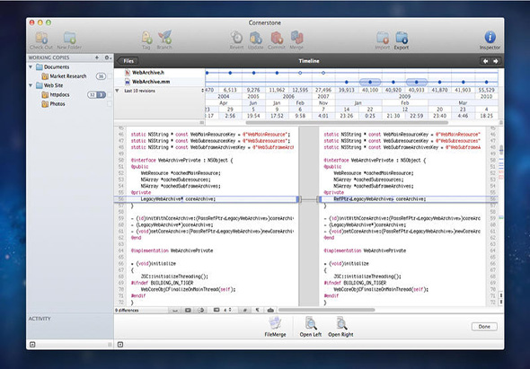
Task: Click the Branch toolbar icon
Action: [x=164, y=37]
